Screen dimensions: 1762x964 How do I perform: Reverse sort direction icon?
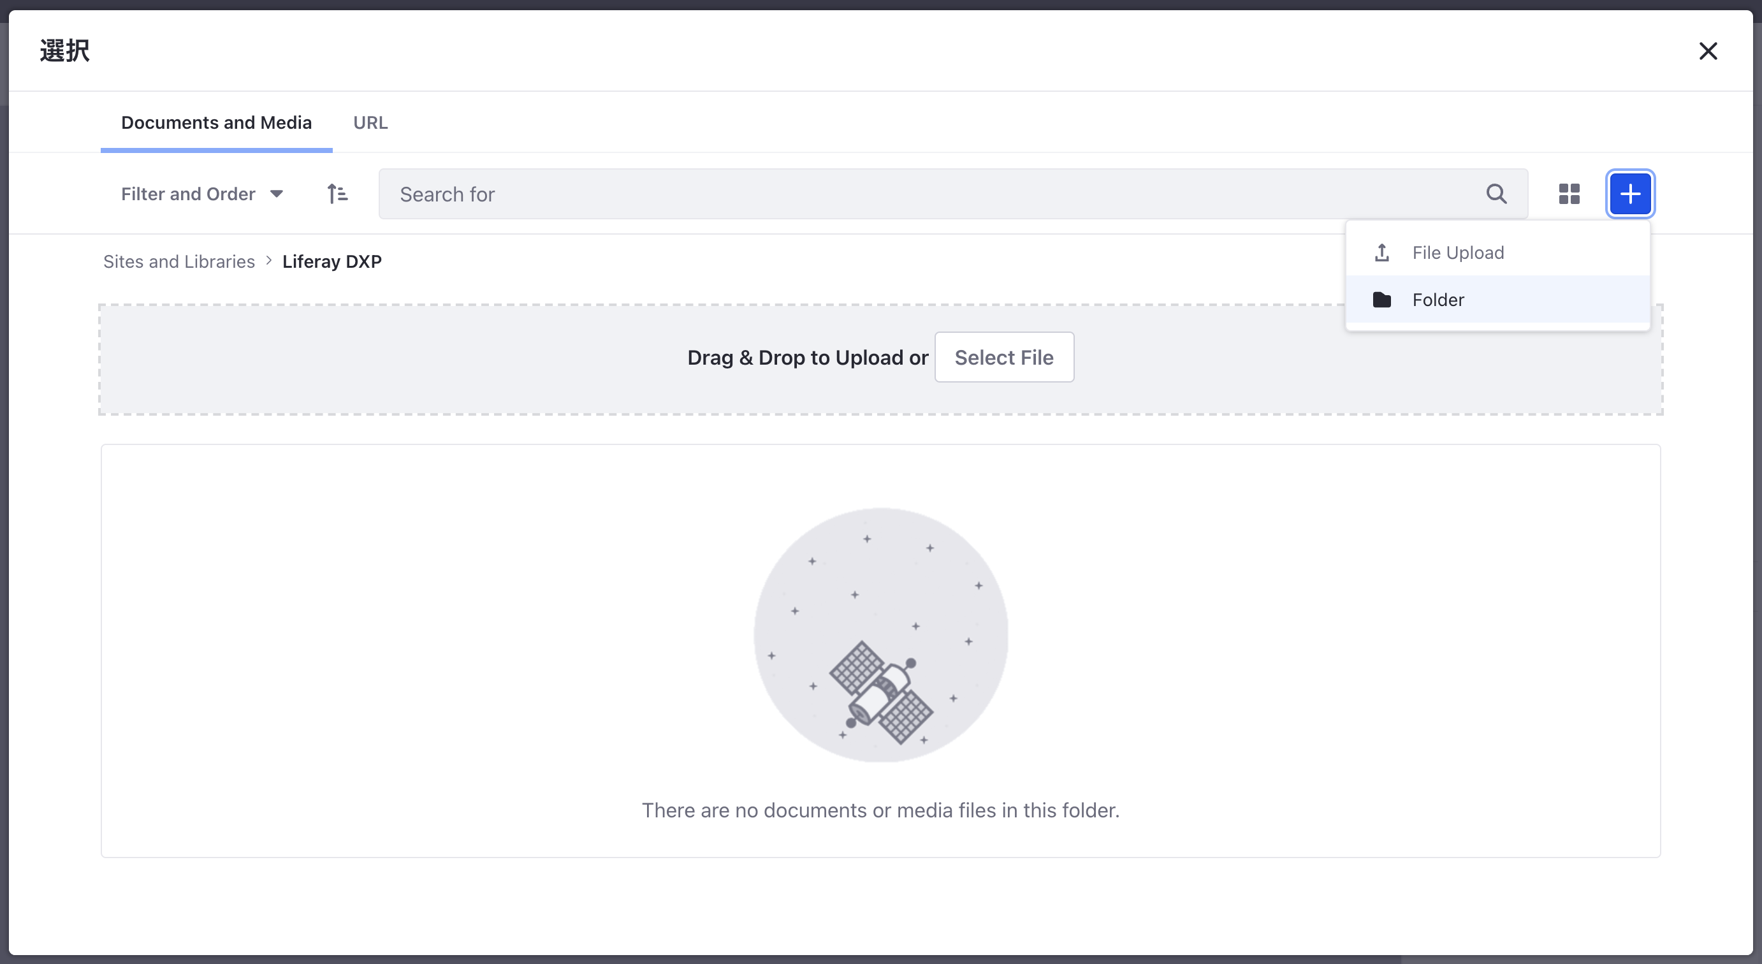[x=337, y=194]
